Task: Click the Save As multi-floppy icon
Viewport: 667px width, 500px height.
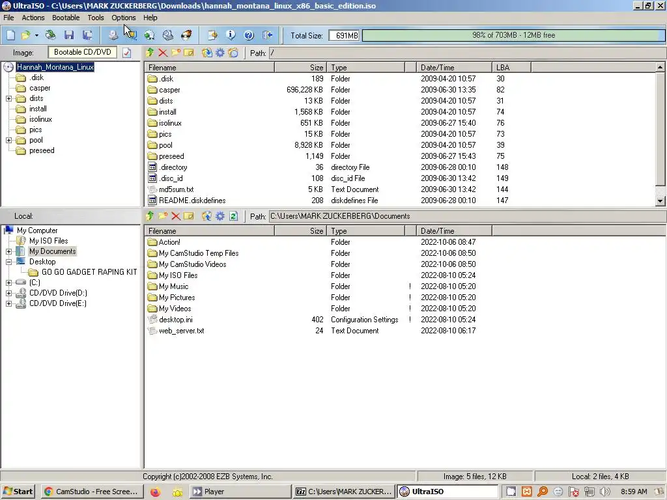Action: coord(88,35)
